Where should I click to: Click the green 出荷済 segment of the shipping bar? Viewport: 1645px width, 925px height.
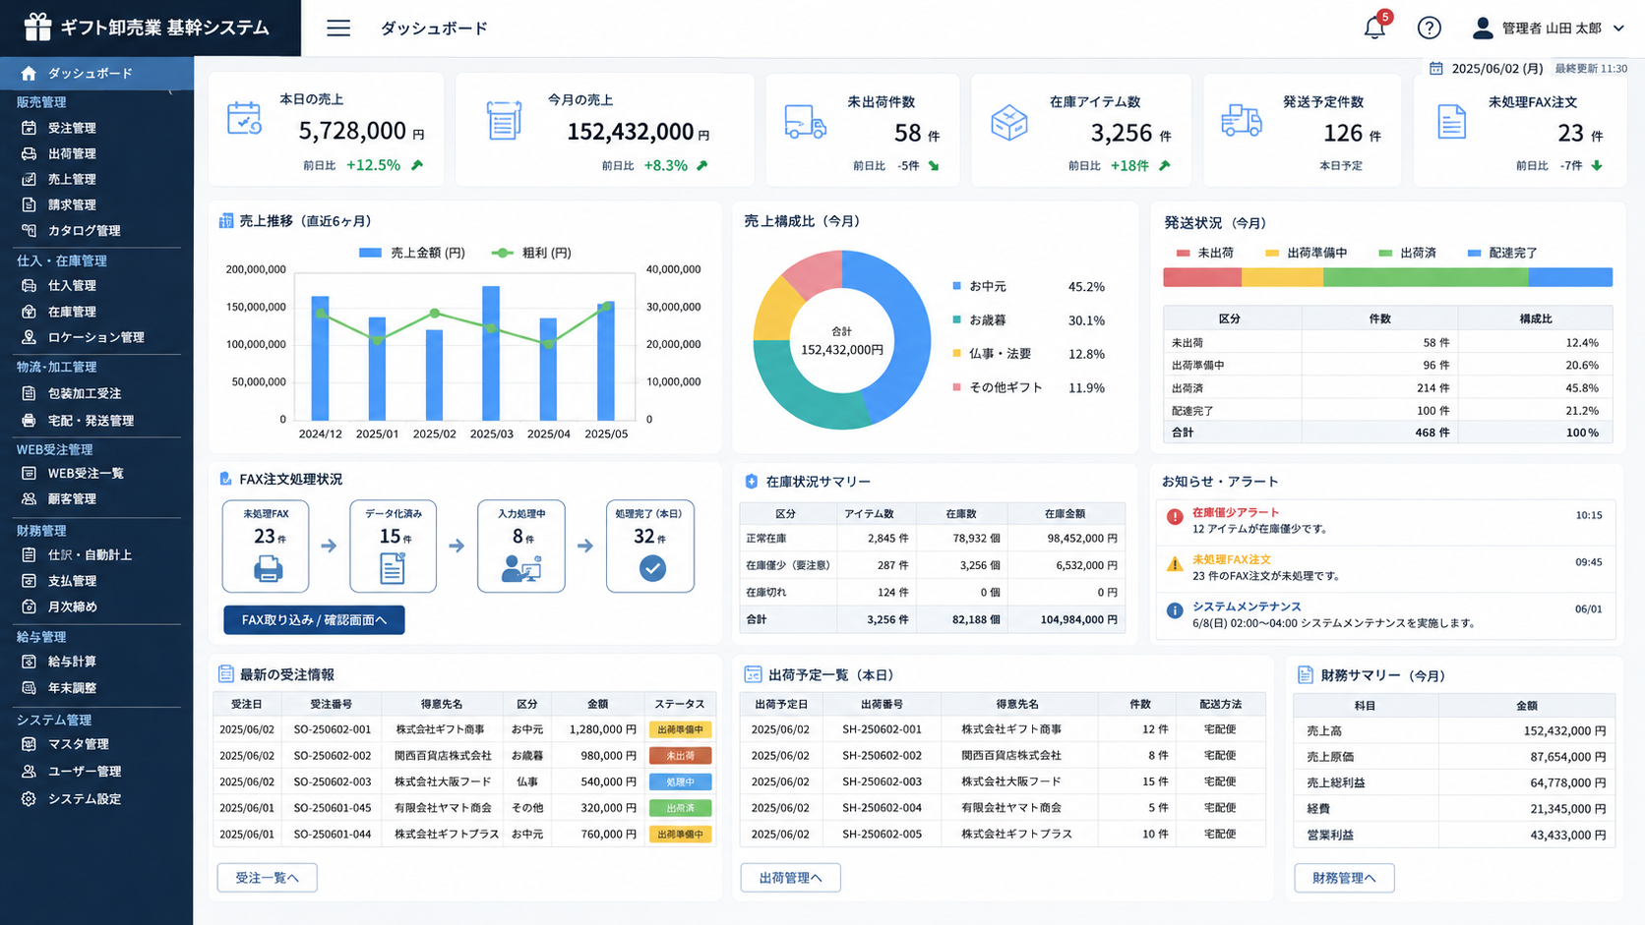1426,277
